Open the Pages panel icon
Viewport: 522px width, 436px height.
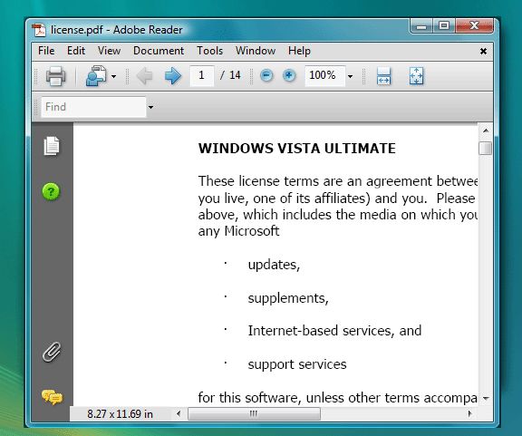(52, 146)
